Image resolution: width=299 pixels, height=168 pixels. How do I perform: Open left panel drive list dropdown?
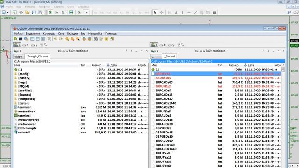[17, 51]
